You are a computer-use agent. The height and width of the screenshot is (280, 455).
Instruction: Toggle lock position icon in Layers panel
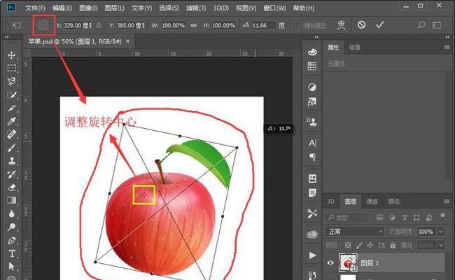coord(370,245)
